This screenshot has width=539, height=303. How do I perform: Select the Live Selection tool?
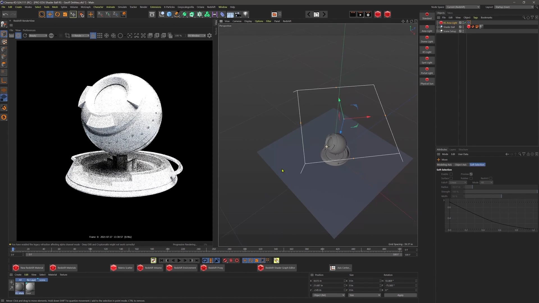pos(42,14)
